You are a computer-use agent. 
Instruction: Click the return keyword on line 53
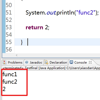point(34,27)
